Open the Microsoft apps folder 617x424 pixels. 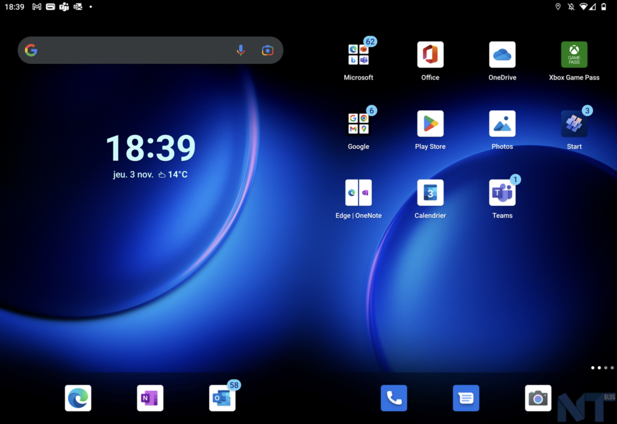(358, 55)
